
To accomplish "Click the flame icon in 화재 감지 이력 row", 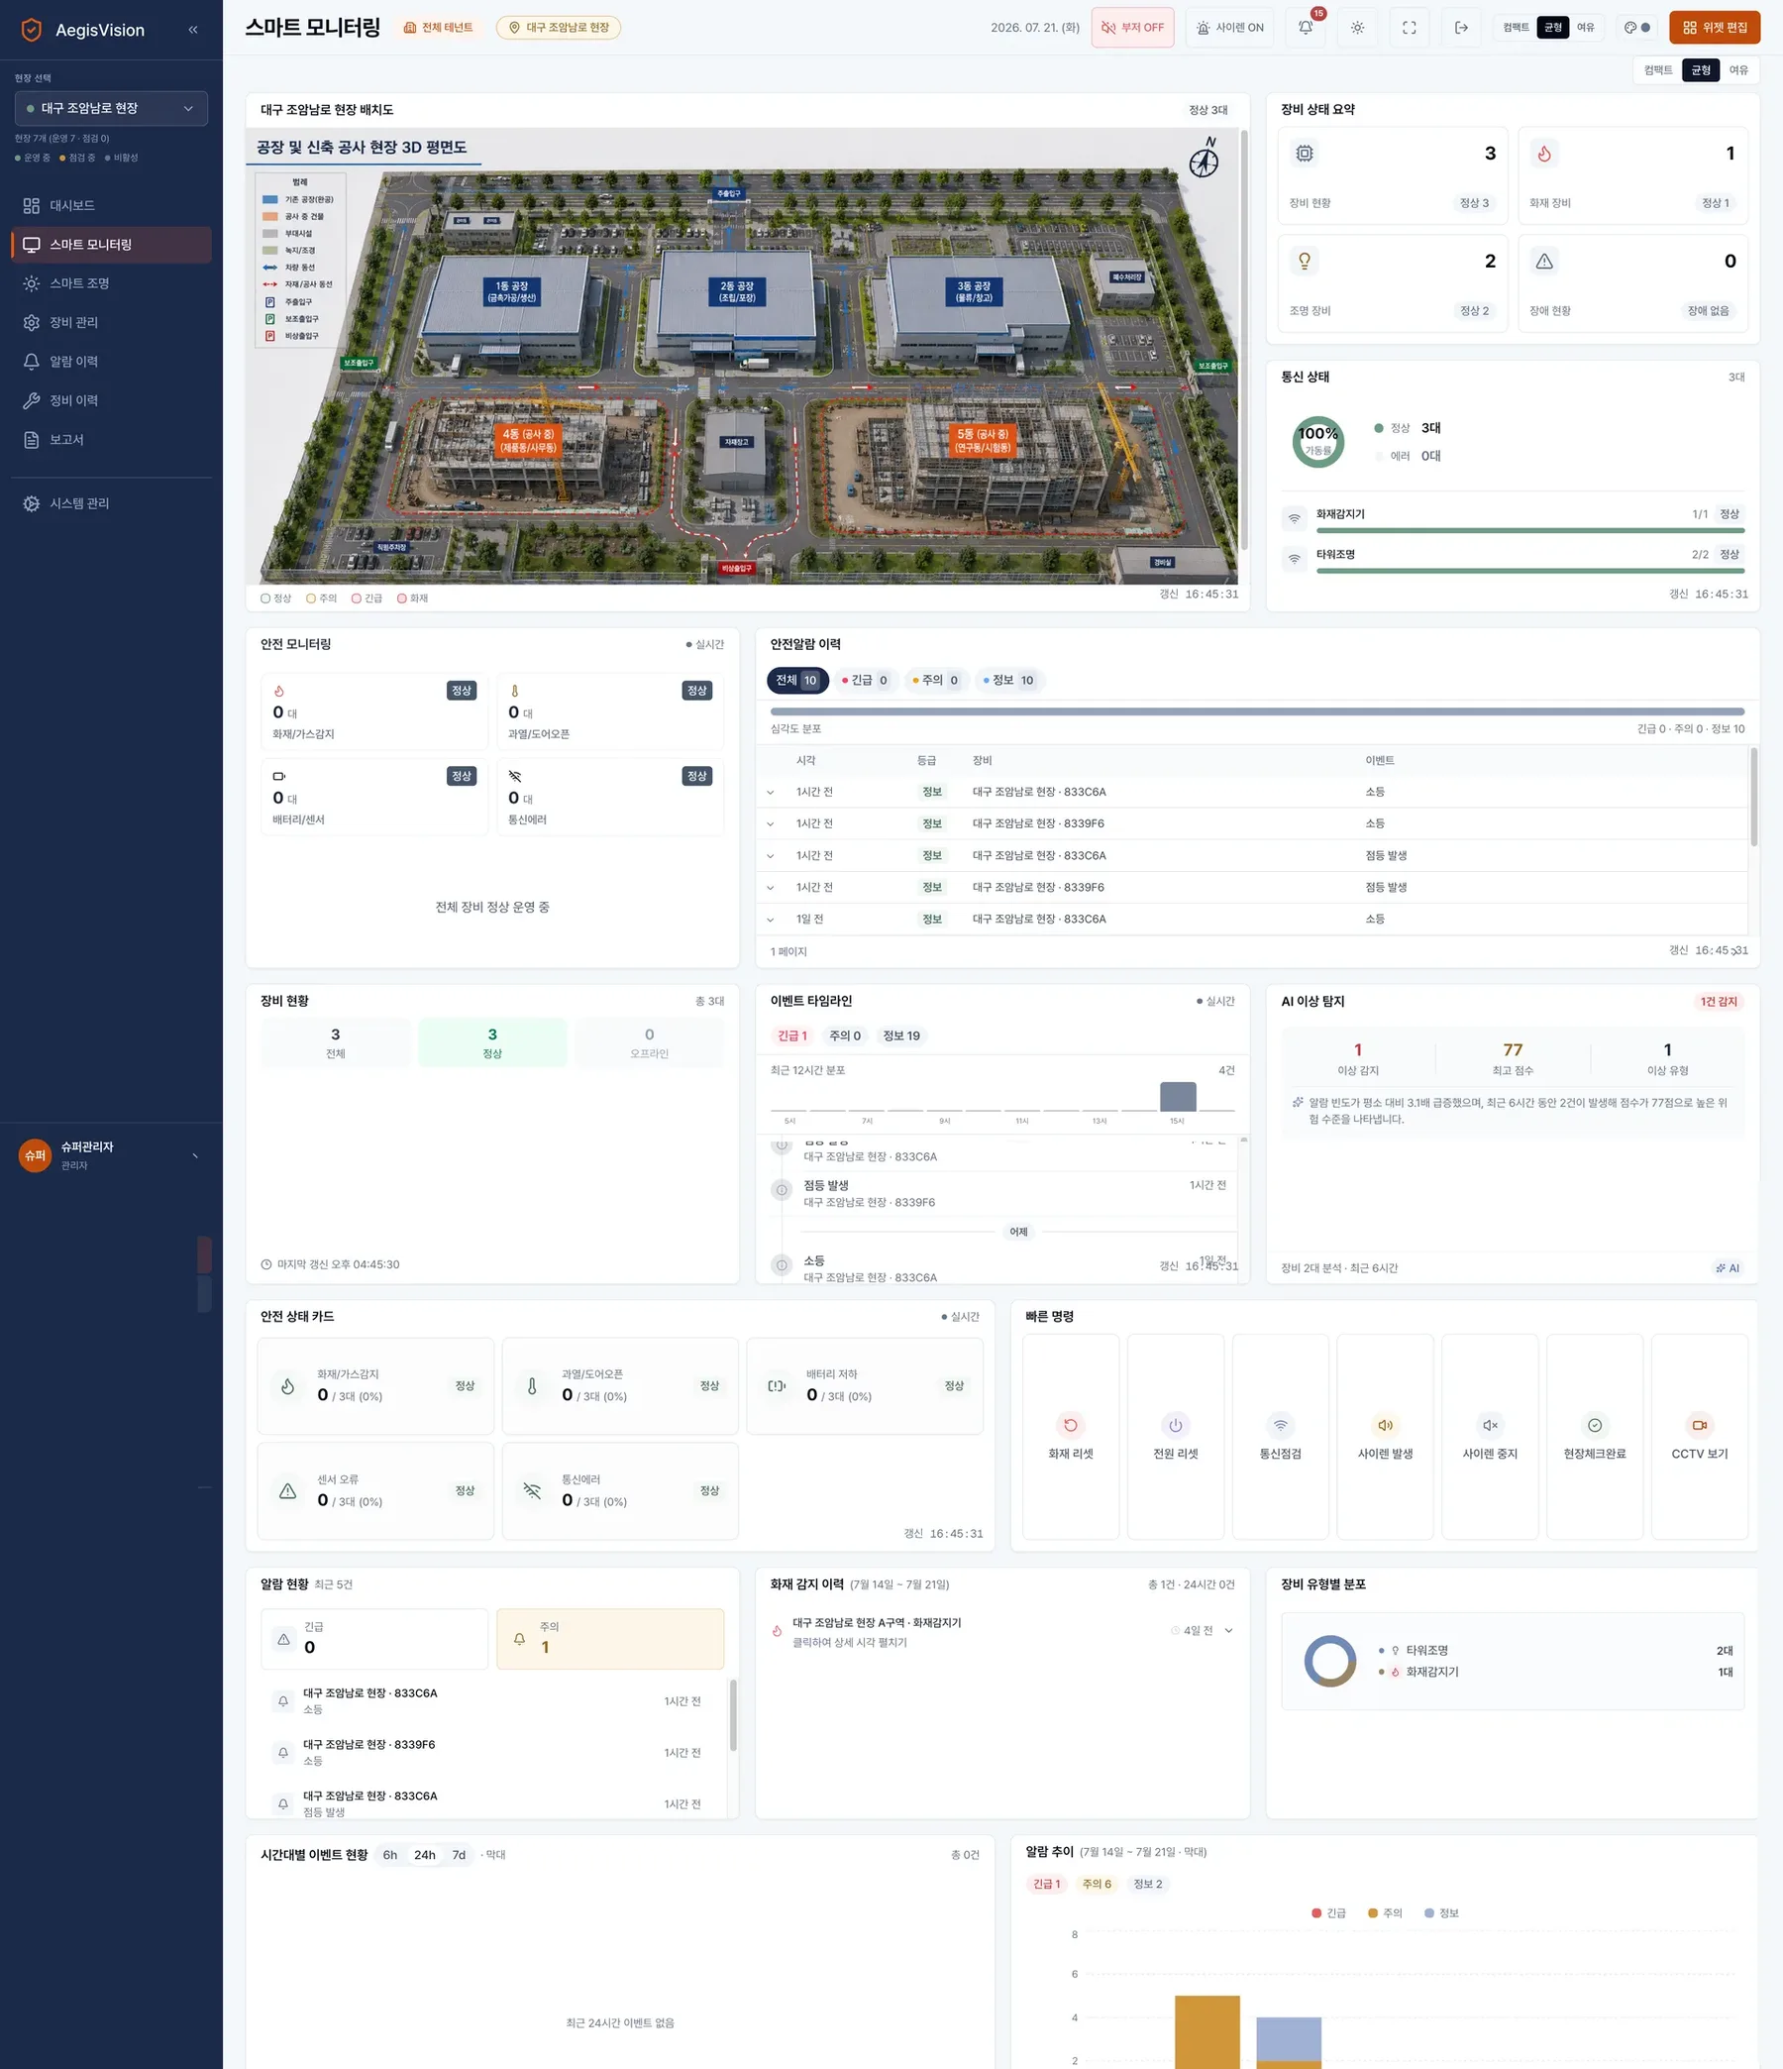I will (x=777, y=1632).
